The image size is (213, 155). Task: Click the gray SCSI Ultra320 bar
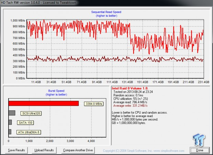click(x=12, y=113)
